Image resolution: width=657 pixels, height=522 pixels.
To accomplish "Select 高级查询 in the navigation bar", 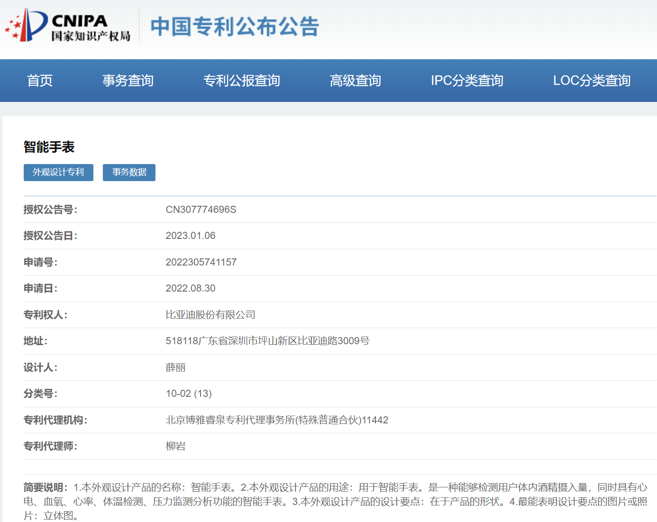I will (x=356, y=81).
